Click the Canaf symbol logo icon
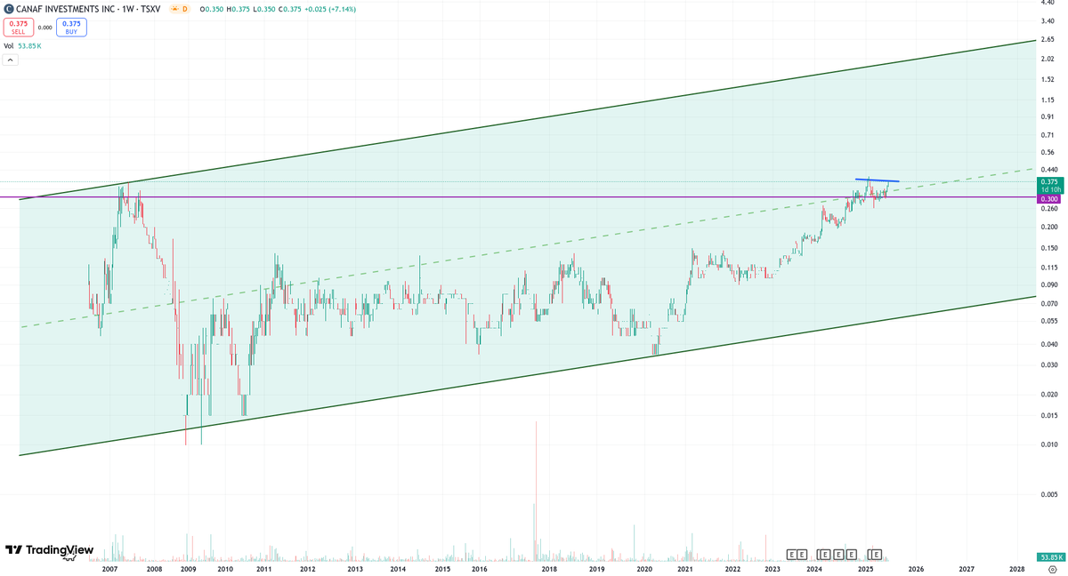The width and height of the screenshot is (1068, 576). coord(8,8)
